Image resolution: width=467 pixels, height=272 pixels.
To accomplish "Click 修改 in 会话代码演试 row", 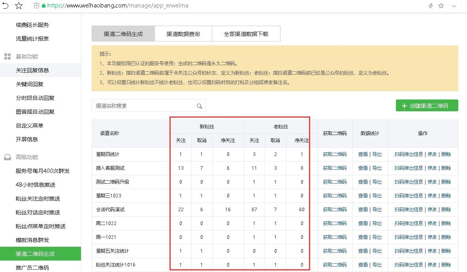I will (x=432, y=210).
